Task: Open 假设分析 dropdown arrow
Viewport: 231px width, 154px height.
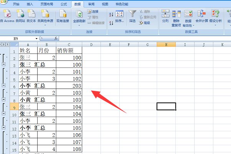Action: [215, 25]
